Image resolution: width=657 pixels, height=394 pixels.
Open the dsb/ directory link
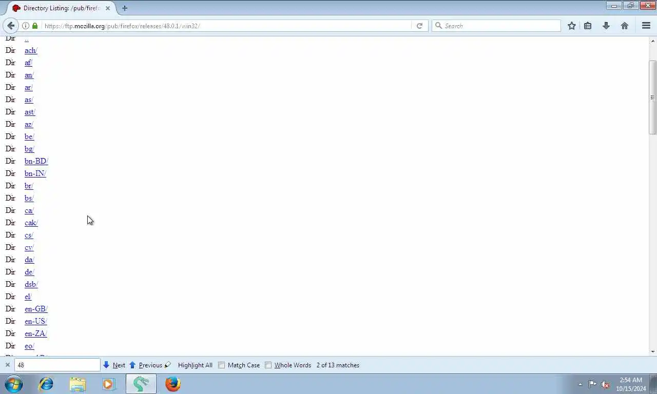31,284
